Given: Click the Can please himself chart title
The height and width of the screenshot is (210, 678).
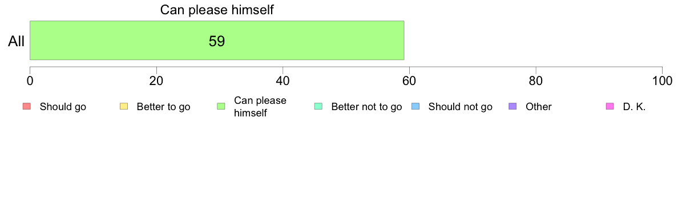Looking at the screenshot, I should [x=217, y=10].
